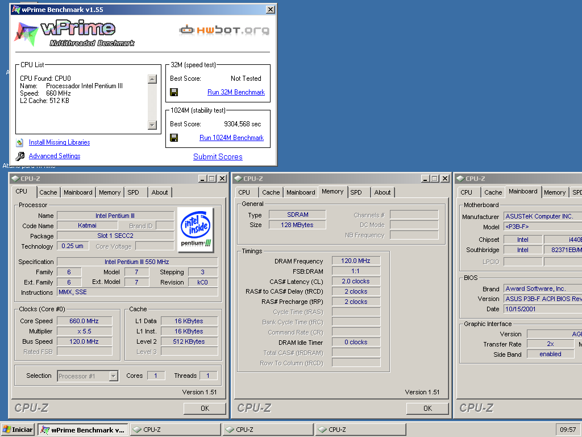Open Advanced Settings link
582x437 pixels.
(55, 156)
